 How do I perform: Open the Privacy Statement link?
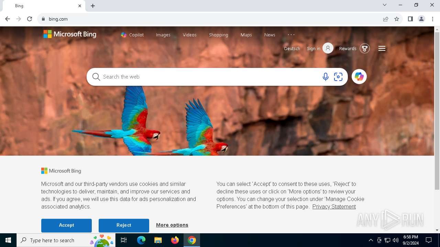coord(334,207)
